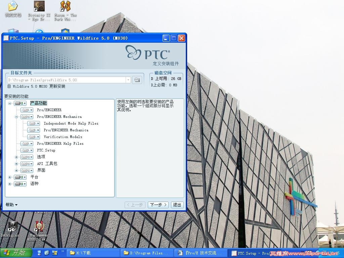344x258 pixels.
Task: Select the DAOrigins desktop shortcut
Action: [x=13, y=229]
